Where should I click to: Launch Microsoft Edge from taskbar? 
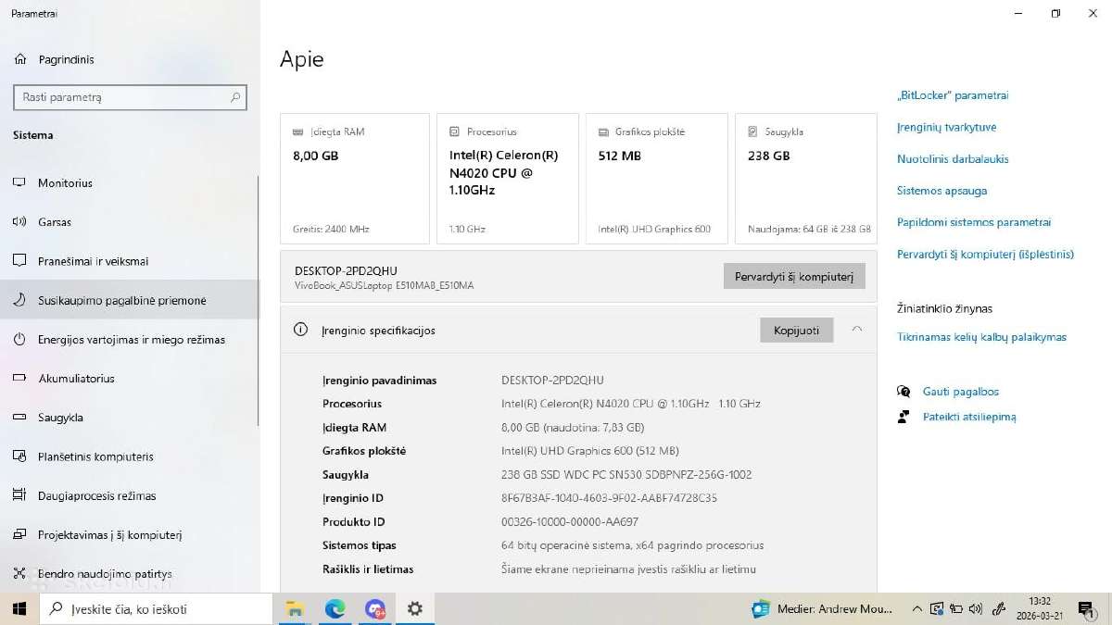coord(335,608)
